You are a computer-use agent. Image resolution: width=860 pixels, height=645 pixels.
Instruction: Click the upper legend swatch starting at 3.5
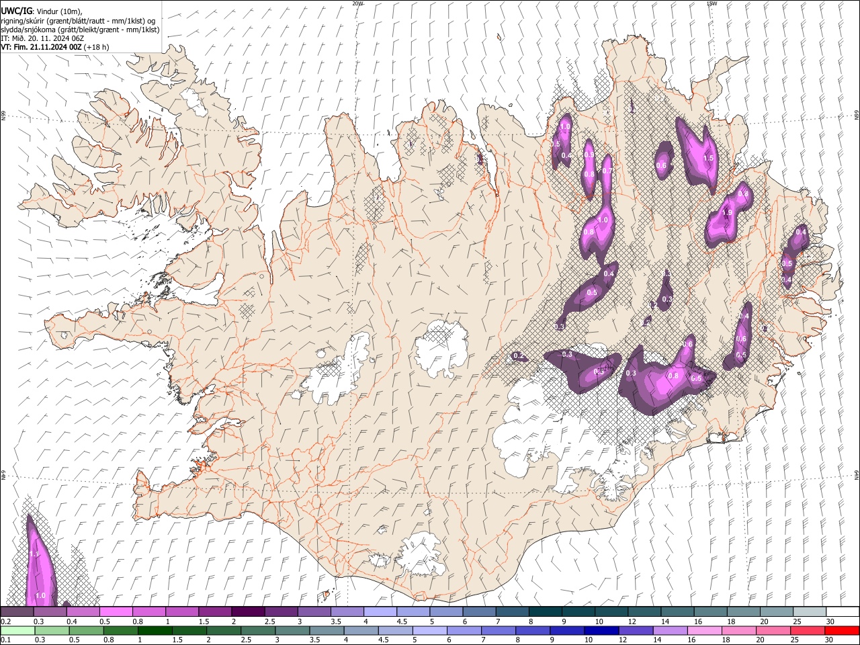pos(347,612)
